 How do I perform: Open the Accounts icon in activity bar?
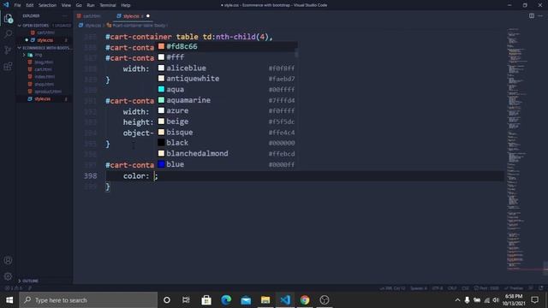click(8, 260)
